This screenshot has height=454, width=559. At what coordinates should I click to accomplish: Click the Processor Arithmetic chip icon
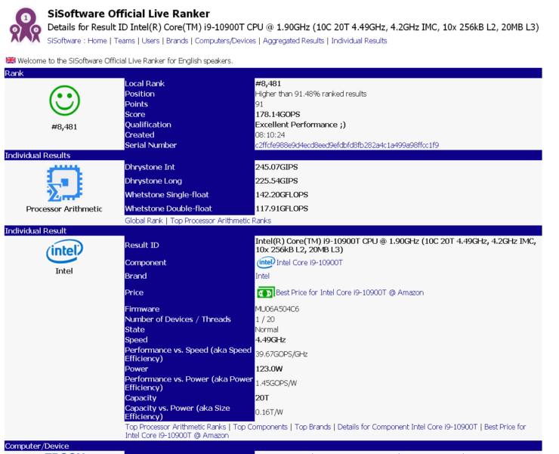[64, 184]
